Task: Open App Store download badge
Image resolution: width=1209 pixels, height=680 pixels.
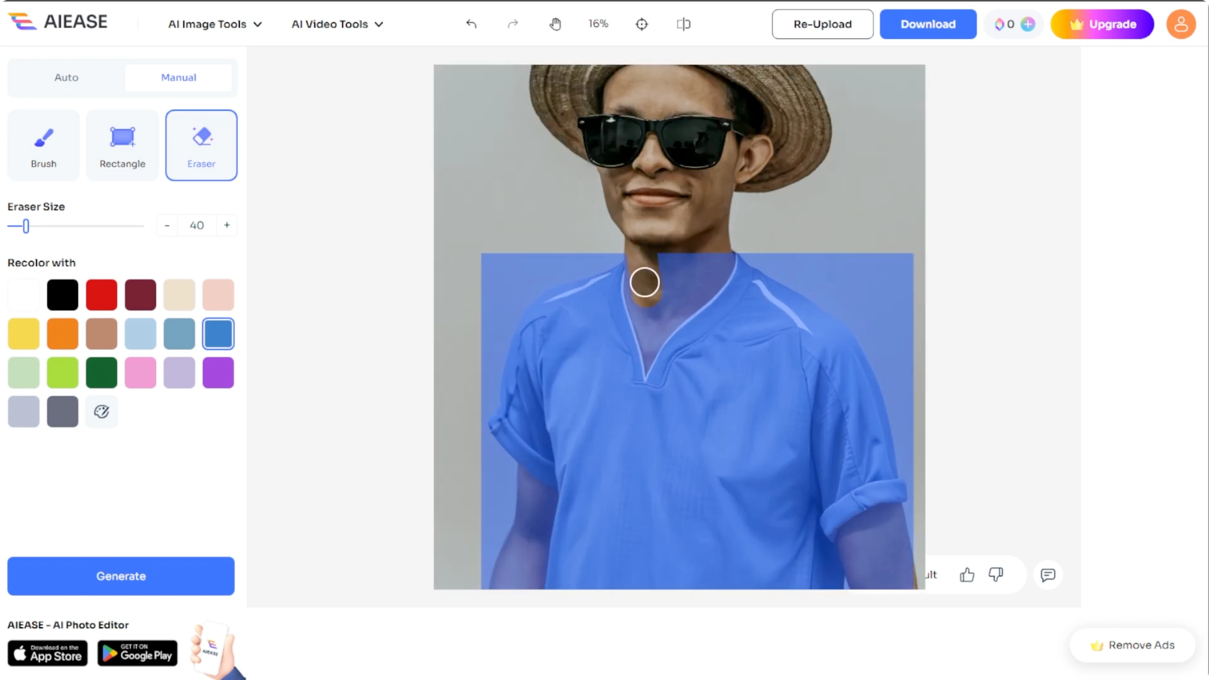Action: [47, 653]
